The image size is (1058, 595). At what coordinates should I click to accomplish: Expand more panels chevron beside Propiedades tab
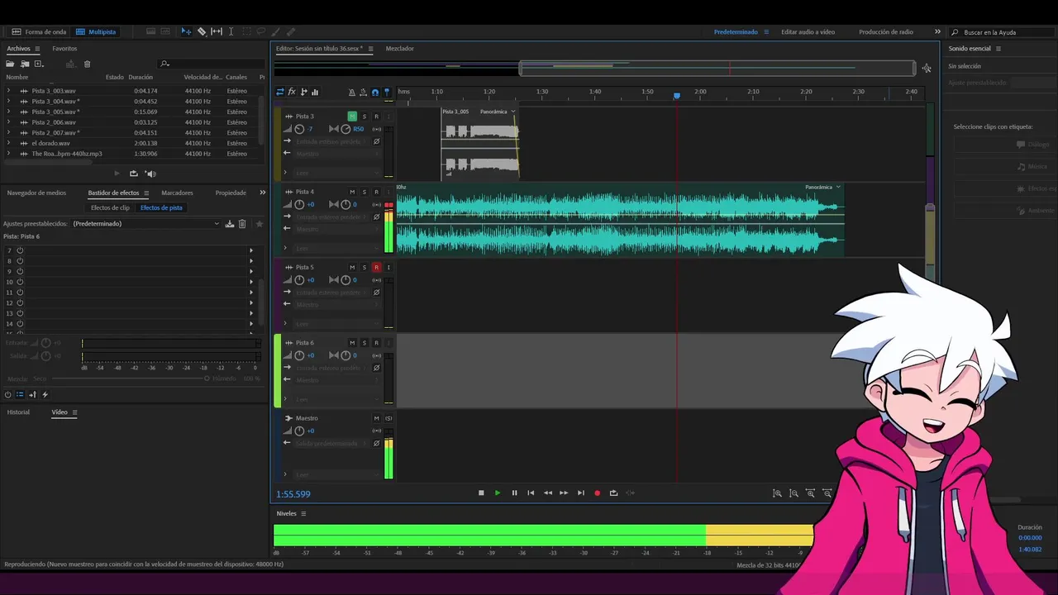[x=263, y=193]
